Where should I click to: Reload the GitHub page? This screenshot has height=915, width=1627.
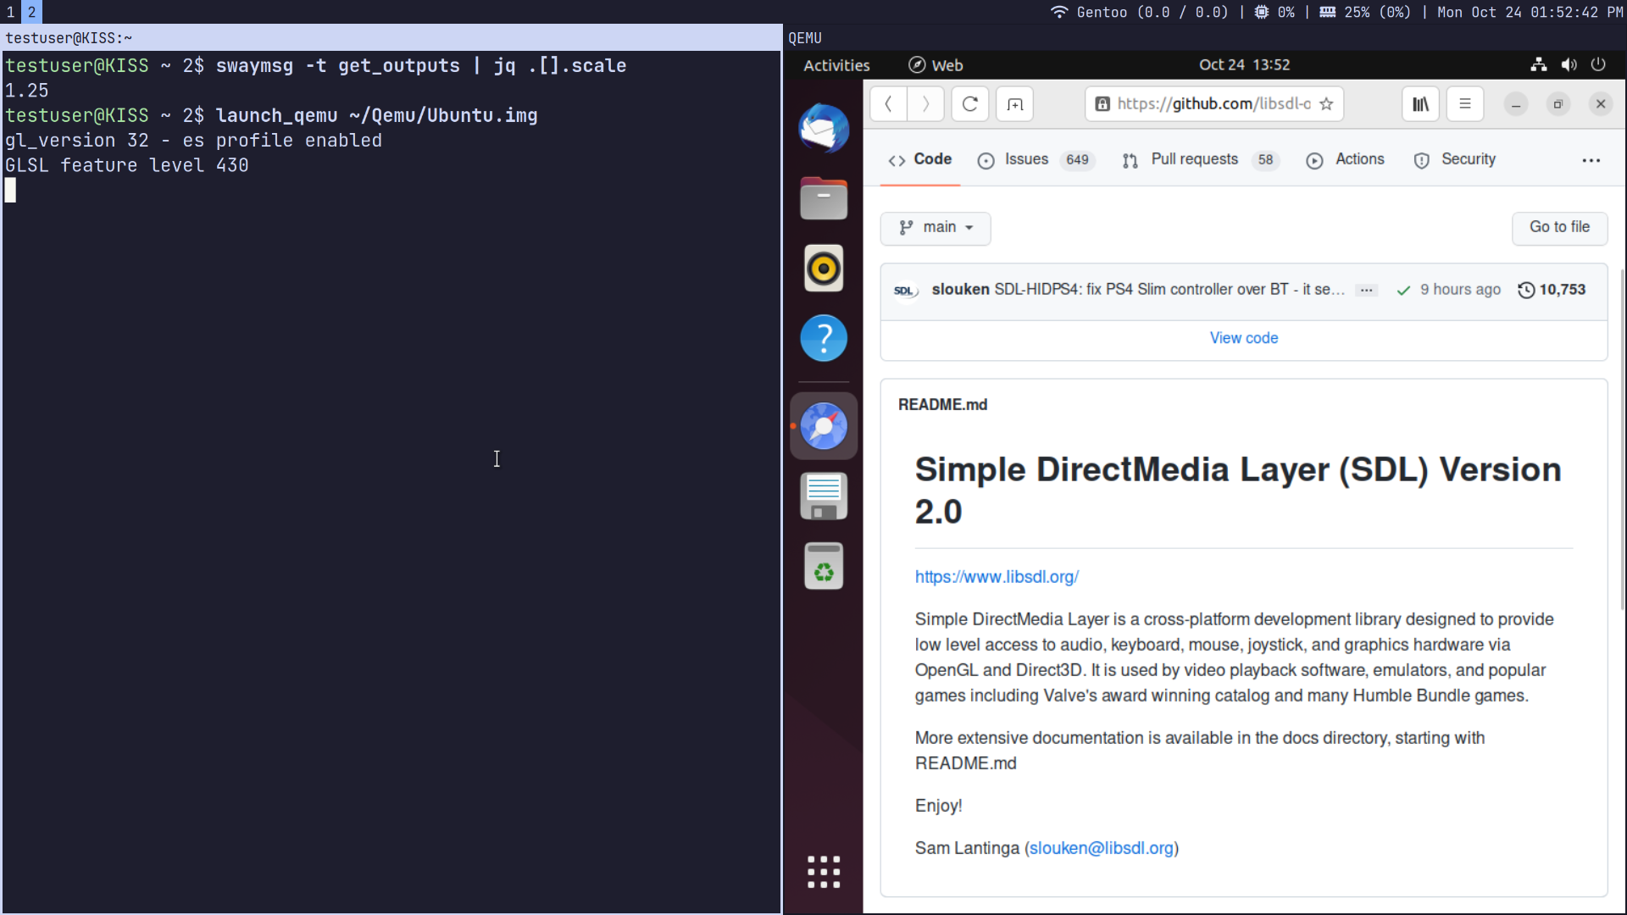pyautogui.click(x=970, y=104)
